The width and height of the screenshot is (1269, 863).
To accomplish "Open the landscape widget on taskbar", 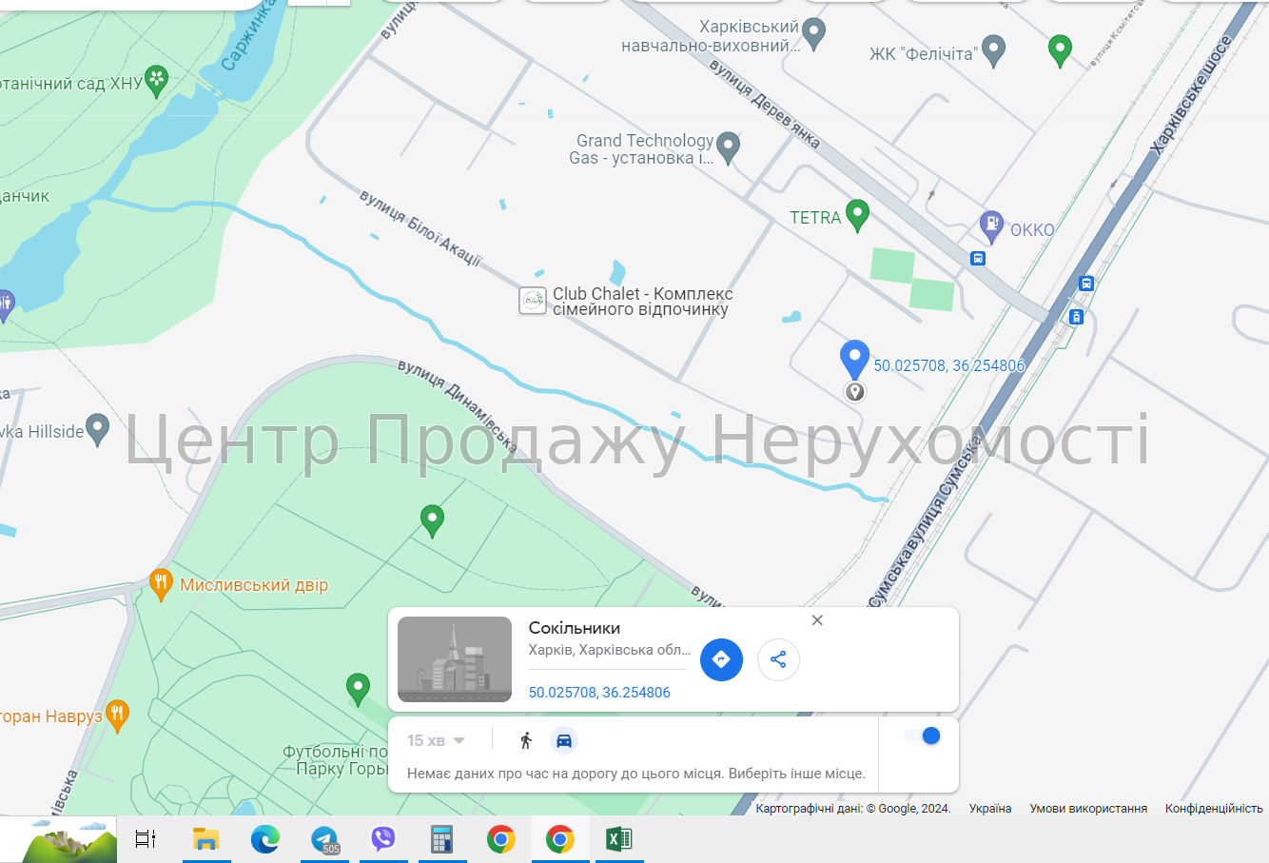I will 58,839.
